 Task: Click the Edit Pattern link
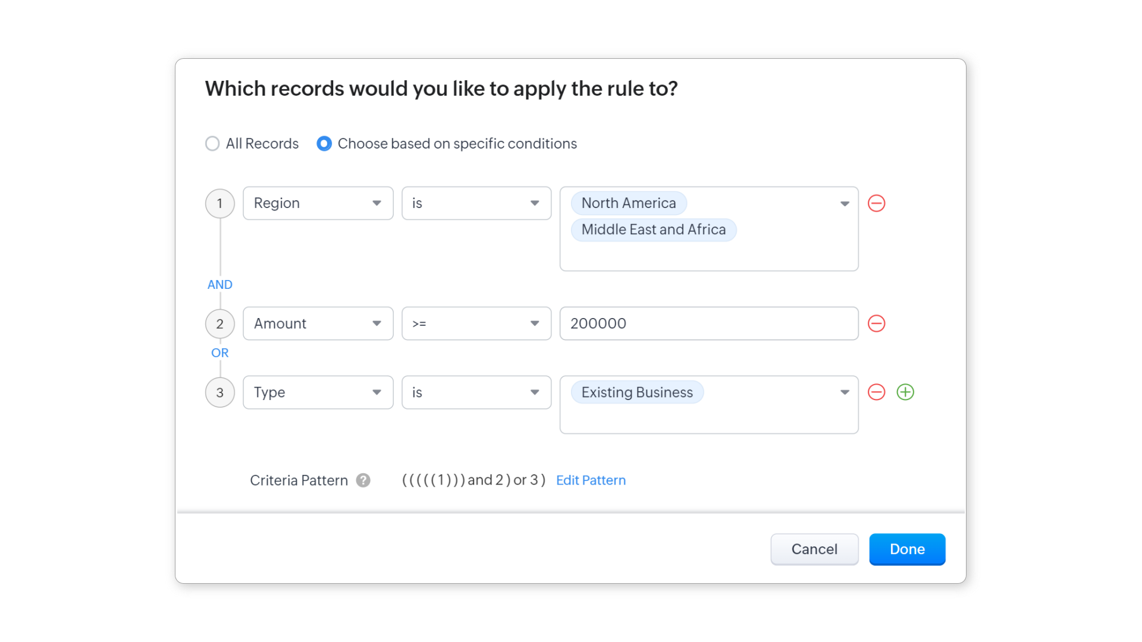pos(591,480)
